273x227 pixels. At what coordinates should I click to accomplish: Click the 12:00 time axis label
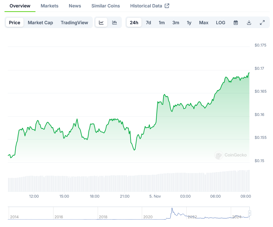click(x=34, y=196)
